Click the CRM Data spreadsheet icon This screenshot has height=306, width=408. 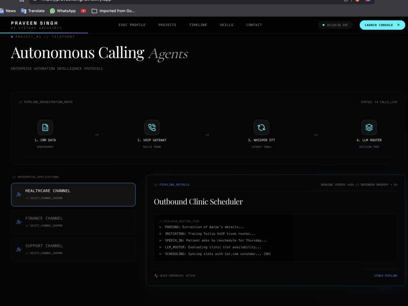click(x=45, y=127)
